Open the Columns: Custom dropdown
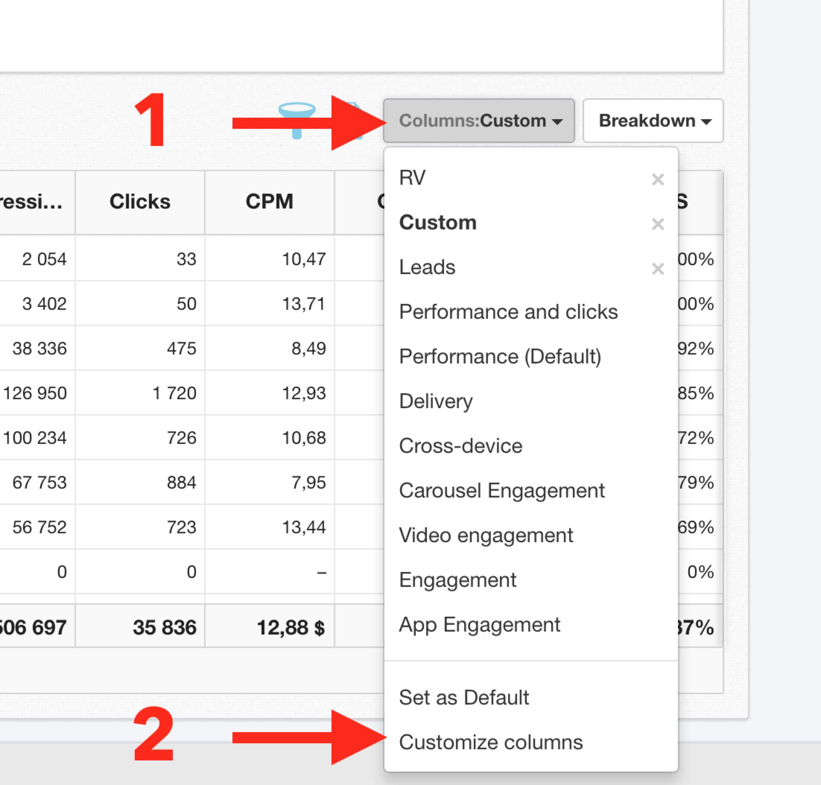Image resolution: width=821 pixels, height=785 pixels. 479,121
